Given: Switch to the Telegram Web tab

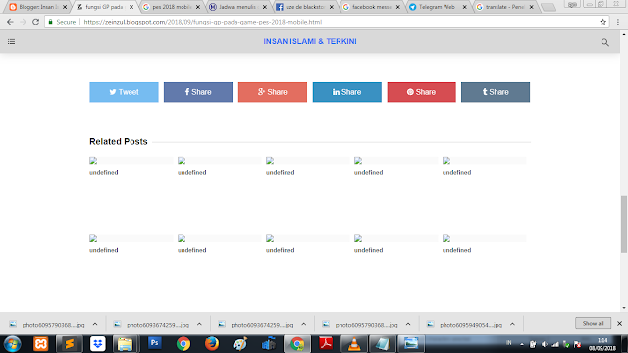Looking at the screenshot, I should pos(438,7).
